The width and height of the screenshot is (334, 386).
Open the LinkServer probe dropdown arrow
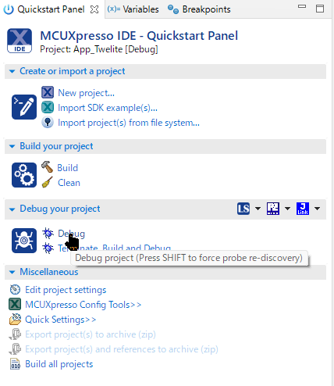(x=258, y=209)
